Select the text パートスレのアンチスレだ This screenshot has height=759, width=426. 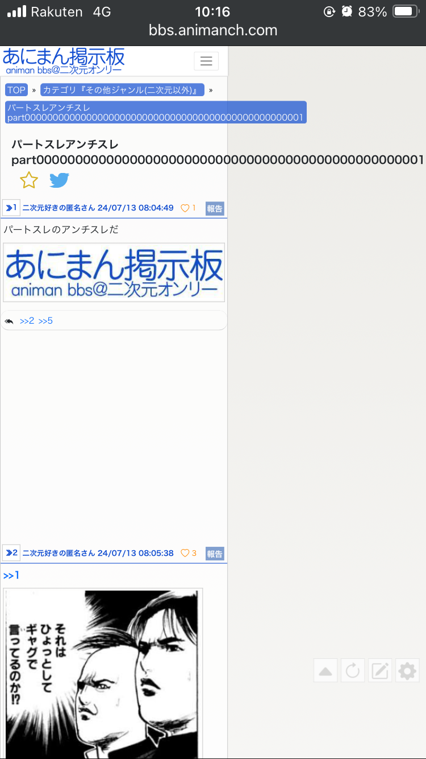point(61,230)
